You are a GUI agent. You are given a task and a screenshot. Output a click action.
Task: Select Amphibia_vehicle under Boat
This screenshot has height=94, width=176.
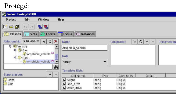click(39, 62)
